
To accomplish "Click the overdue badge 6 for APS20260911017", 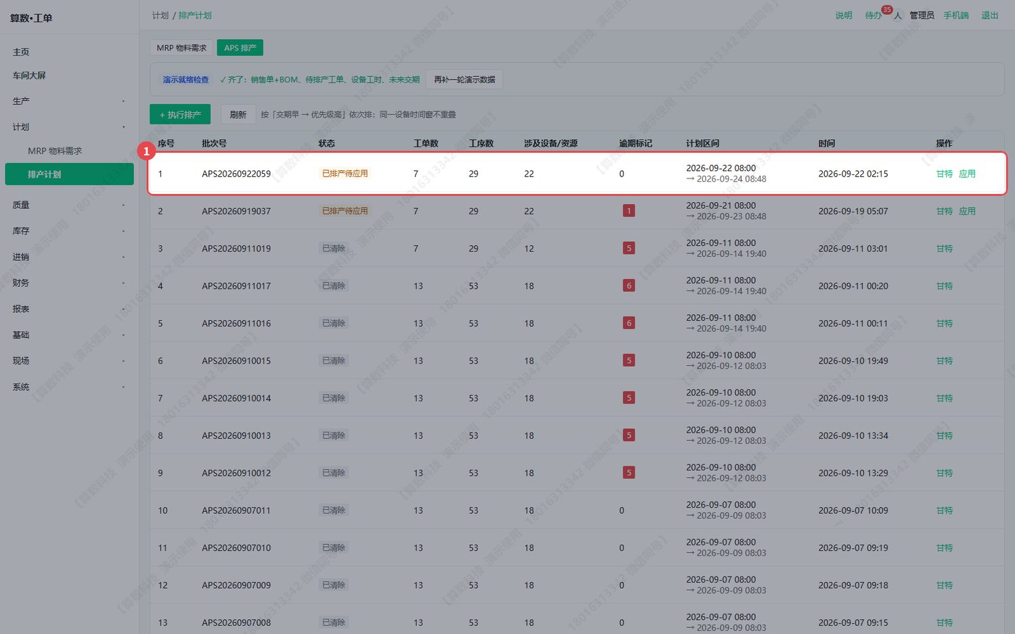I will (x=629, y=286).
